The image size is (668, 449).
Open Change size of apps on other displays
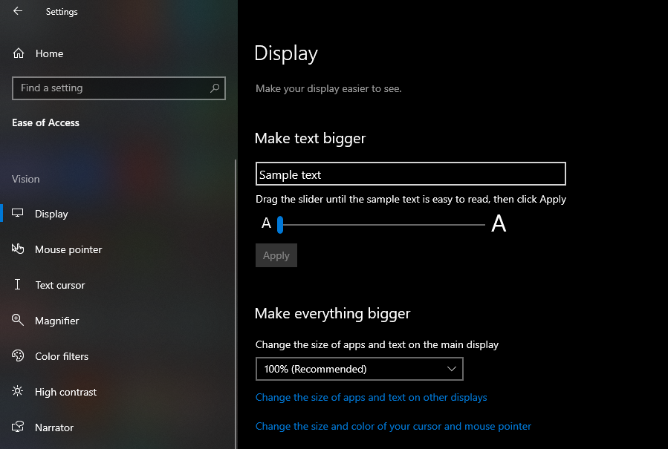[371, 397]
